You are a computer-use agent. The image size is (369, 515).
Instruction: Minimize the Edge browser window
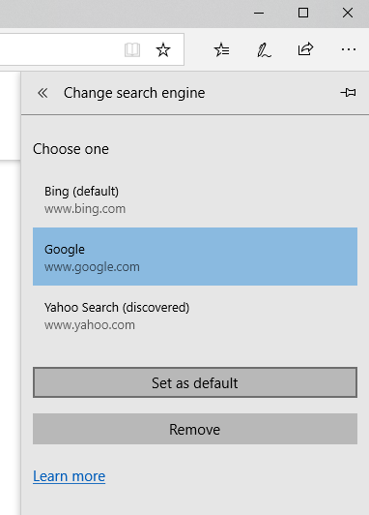(x=259, y=14)
